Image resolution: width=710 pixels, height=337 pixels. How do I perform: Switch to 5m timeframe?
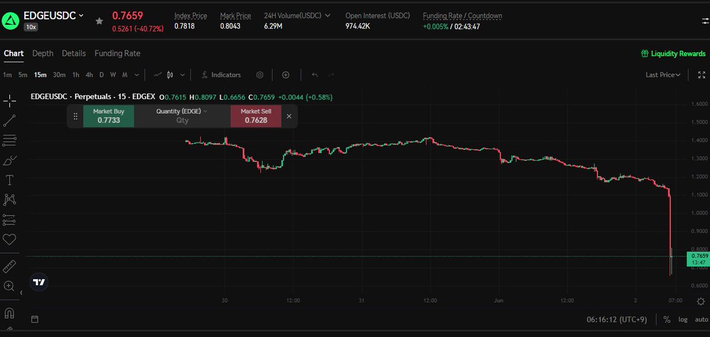22,75
